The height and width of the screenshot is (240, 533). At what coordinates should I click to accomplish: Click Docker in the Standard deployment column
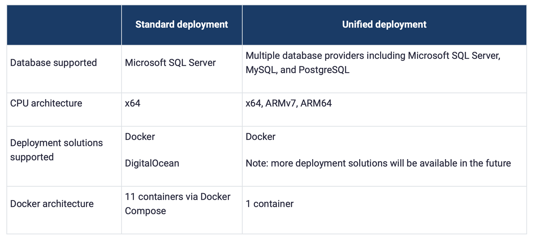click(140, 137)
